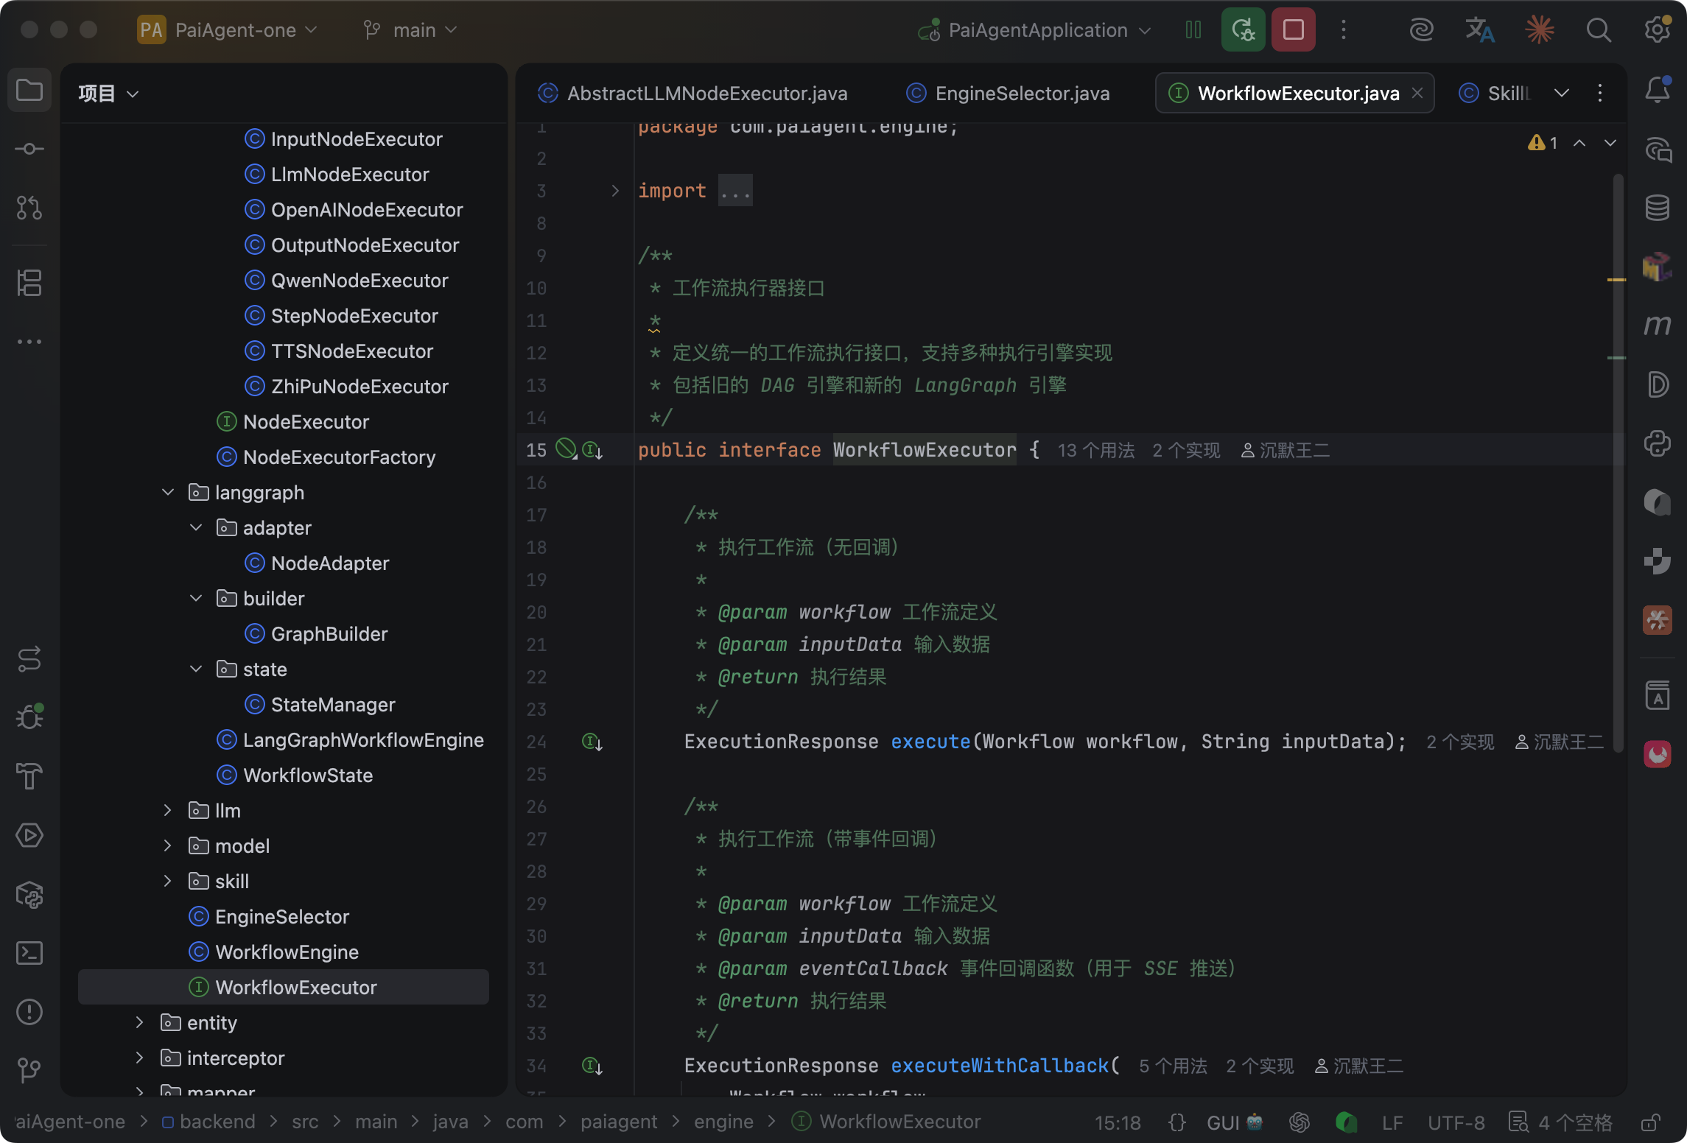Click the UTF-8 encoding indicator
This screenshot has width=1687, height=1143.
pyautogui.click(x=1456, y=1122)
